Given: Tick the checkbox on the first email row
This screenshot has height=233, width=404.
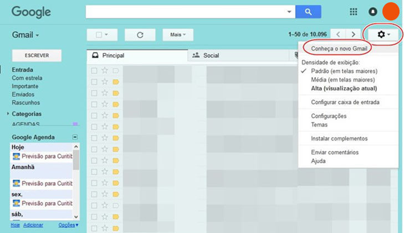Looking at the screenshot, I should pos(94,71).
